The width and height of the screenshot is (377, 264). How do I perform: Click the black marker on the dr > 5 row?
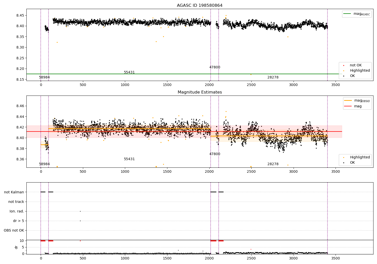[x=80, y=221]
